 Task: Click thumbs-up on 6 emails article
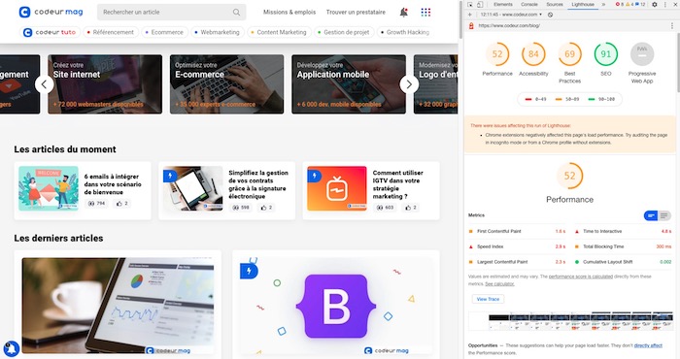click(121, 203)
